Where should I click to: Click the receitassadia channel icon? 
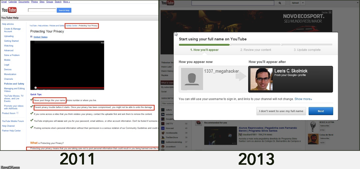point(163,133)
